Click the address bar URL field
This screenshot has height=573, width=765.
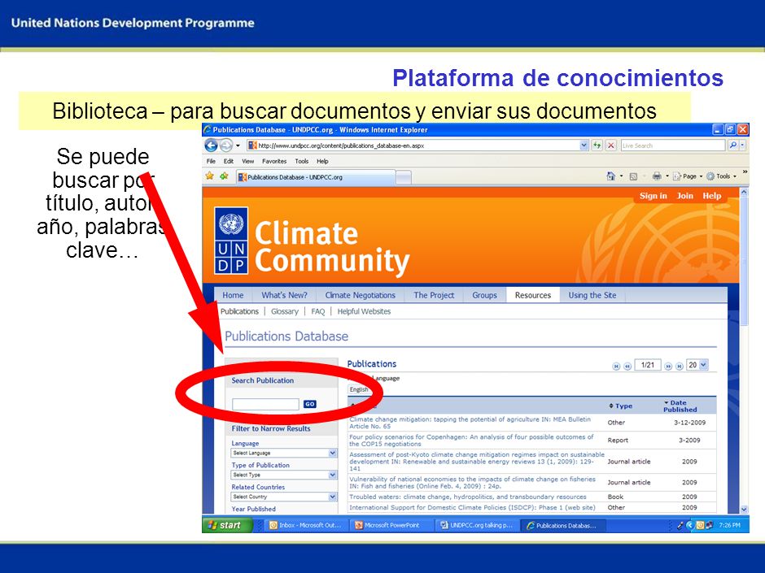[x=413, y=145]
